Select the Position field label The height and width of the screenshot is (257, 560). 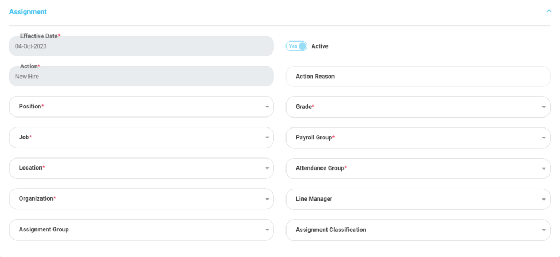pos(31,107)
